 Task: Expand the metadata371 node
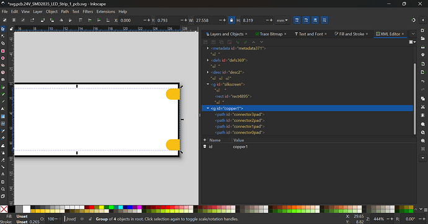point(208,48)
